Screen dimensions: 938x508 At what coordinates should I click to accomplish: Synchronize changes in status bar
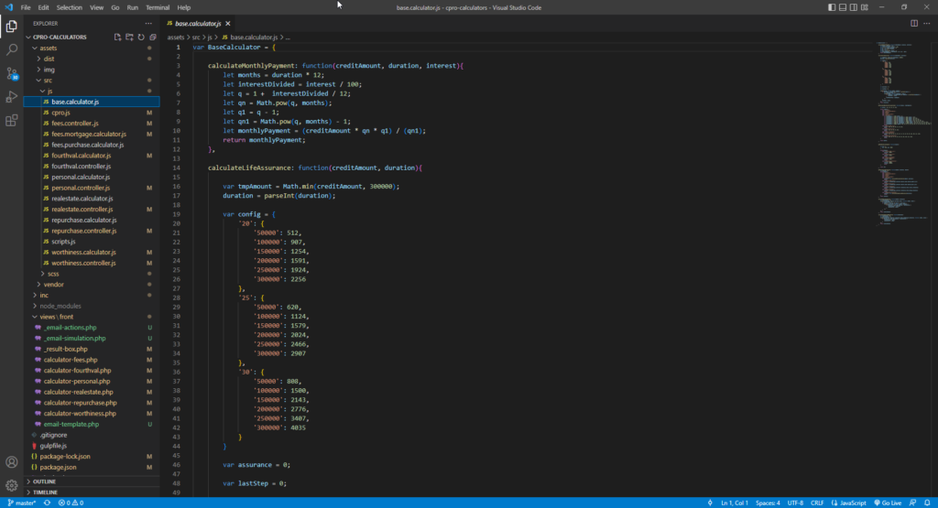[47, 503]
